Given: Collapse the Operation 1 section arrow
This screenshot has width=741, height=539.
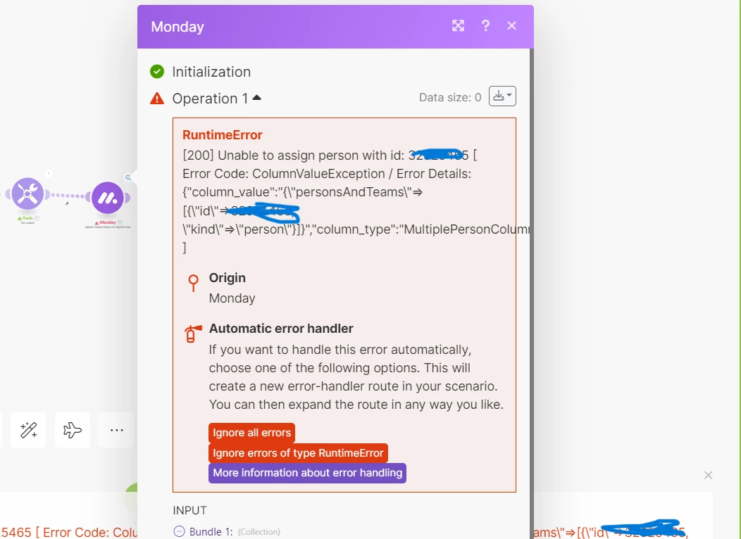Looking at the screenshot, I should pyautogui.click(x=256, y=98).
